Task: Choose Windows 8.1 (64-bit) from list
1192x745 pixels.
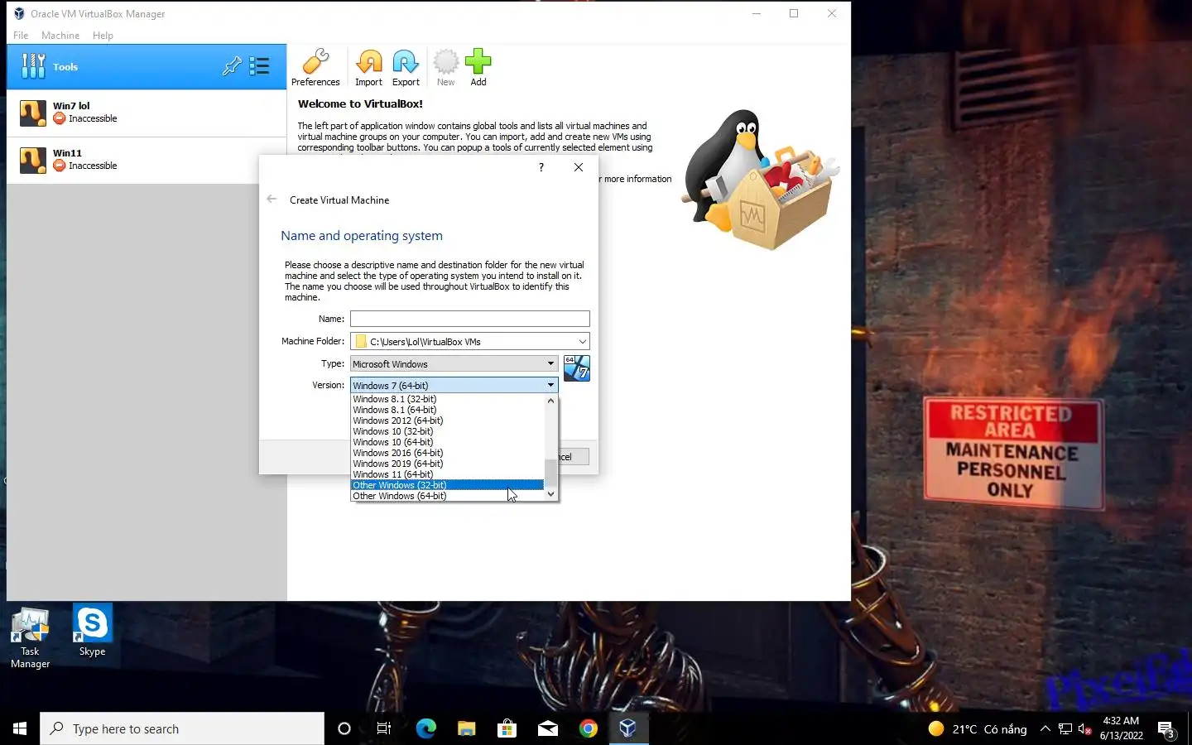Action: click(x=447, y=410)
